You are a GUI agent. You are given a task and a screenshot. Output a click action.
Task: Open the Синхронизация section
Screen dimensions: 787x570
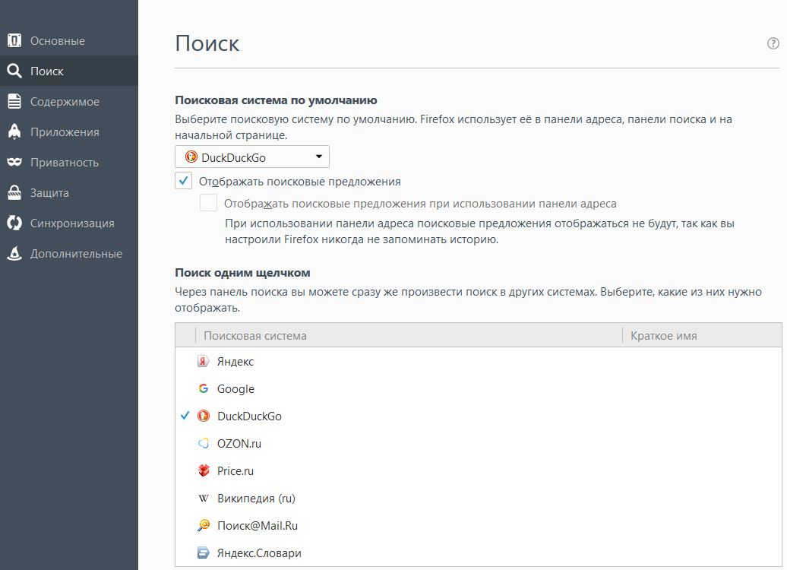coord(72,223)
